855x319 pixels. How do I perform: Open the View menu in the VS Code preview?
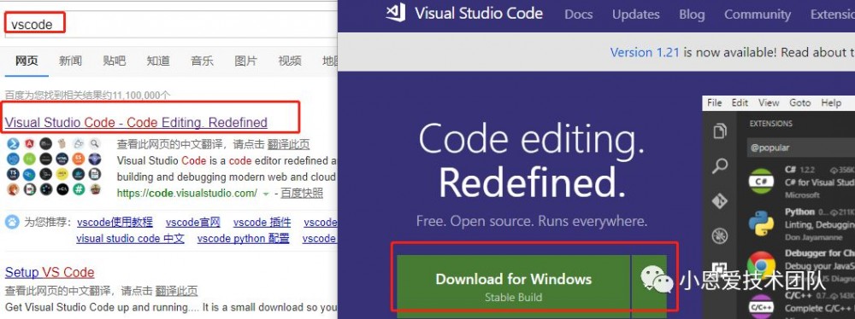point(769,102)
